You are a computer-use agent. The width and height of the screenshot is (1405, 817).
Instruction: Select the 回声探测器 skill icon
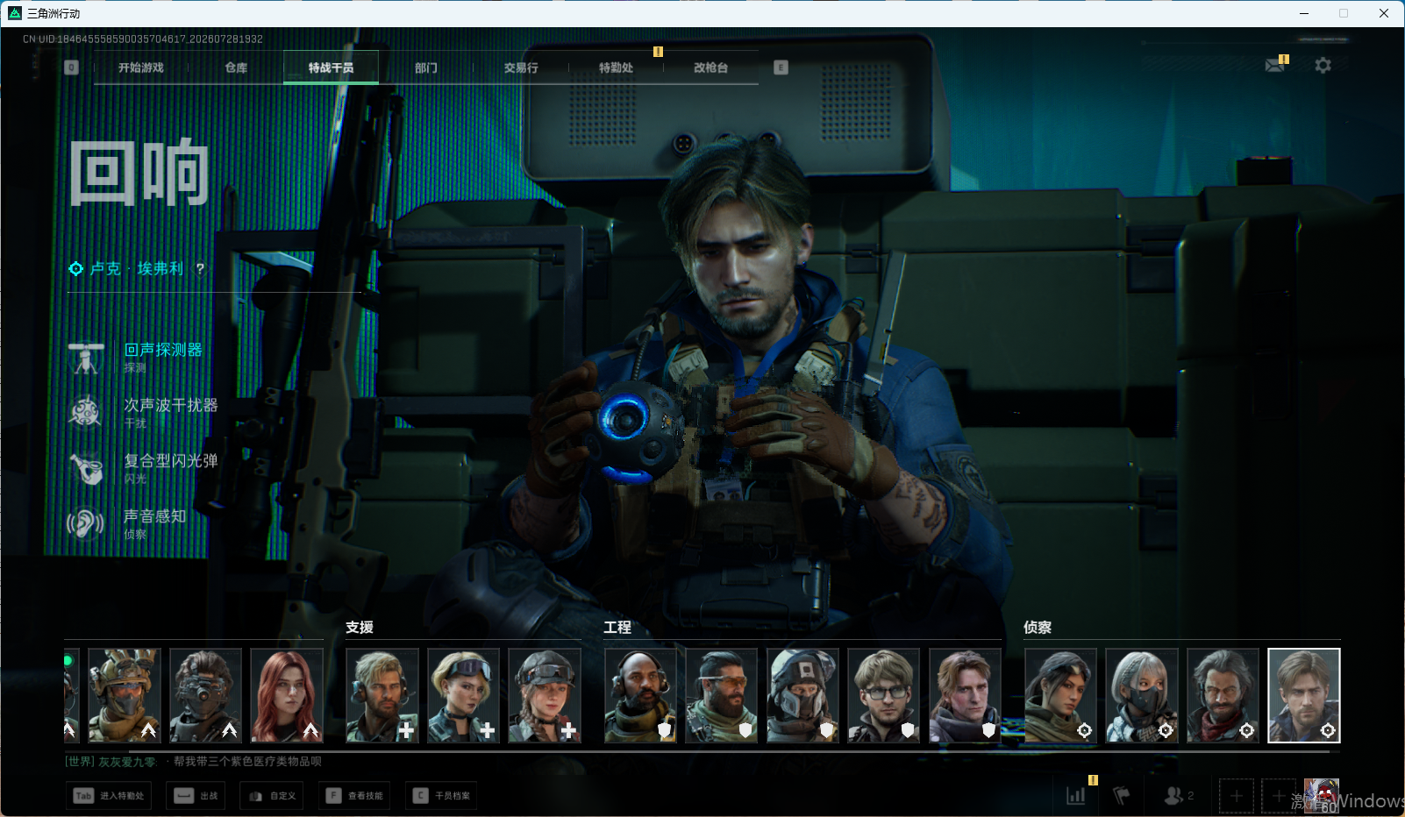86,358
